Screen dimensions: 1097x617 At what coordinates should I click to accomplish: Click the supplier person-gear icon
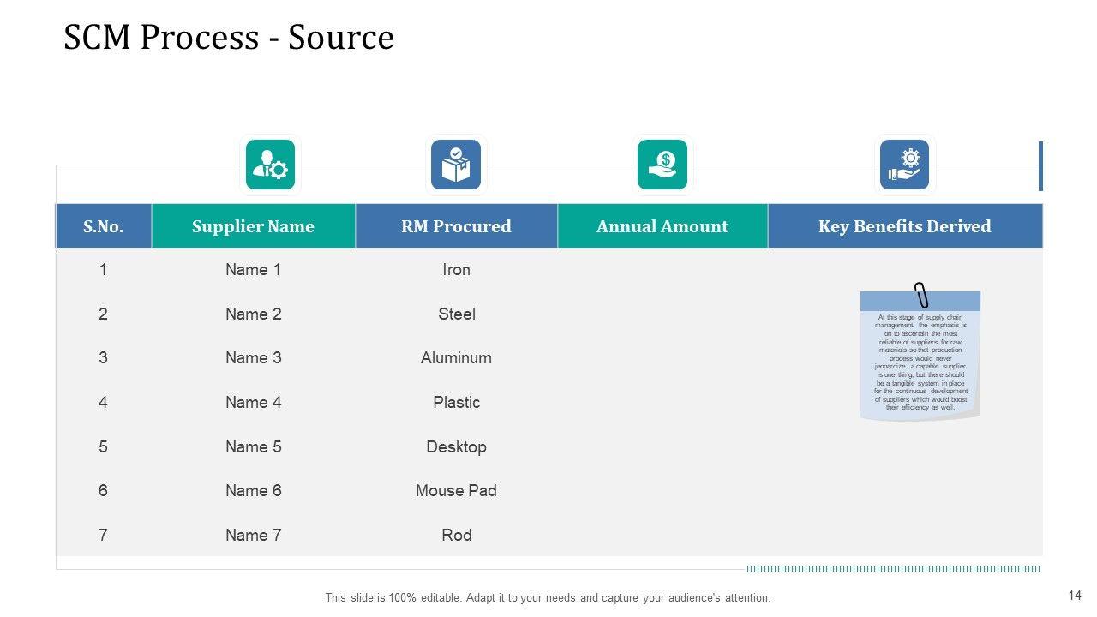(270, 165)
